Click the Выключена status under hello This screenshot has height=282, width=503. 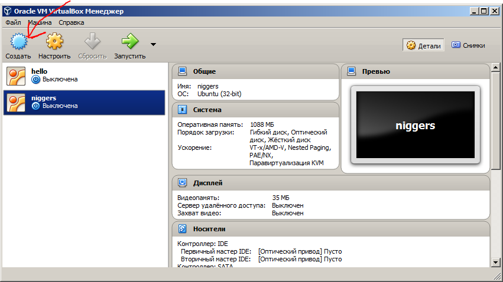[x=60, y=80]
